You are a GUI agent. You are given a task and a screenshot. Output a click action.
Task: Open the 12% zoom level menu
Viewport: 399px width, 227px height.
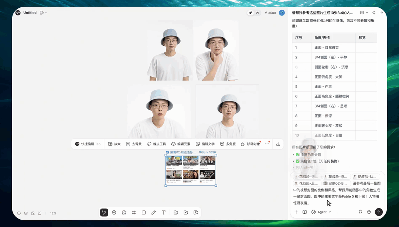[53, 213]
